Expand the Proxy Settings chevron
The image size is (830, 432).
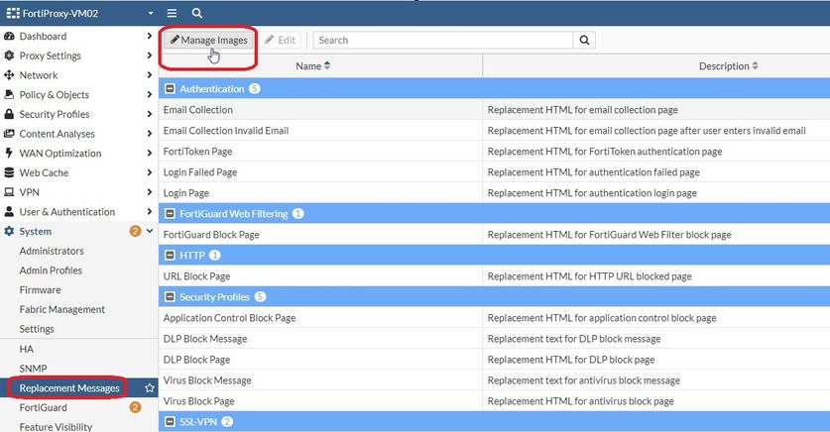[150, 55]
